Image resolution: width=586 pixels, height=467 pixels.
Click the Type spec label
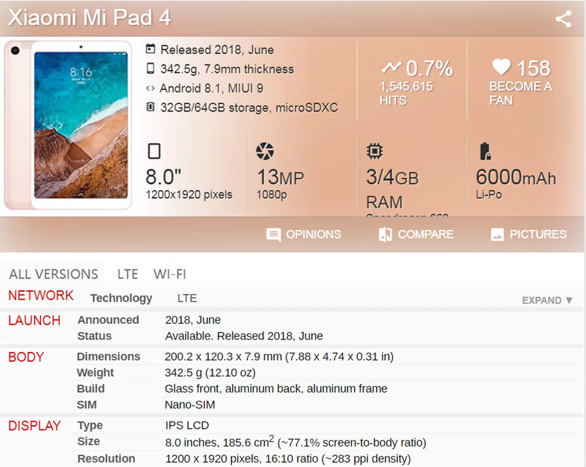tap(90, 426)
